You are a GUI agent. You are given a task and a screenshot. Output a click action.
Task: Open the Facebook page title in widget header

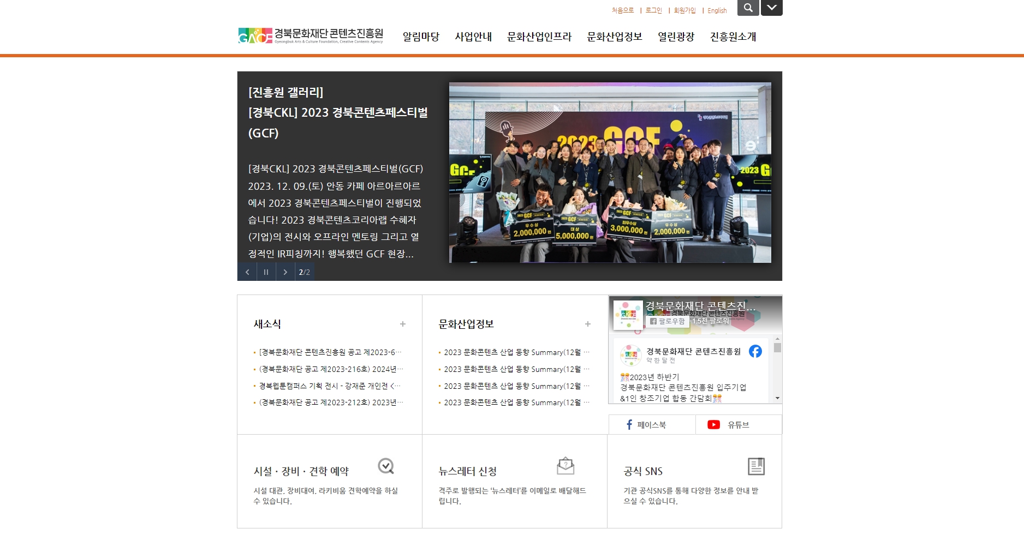click(x=700, y=306)
